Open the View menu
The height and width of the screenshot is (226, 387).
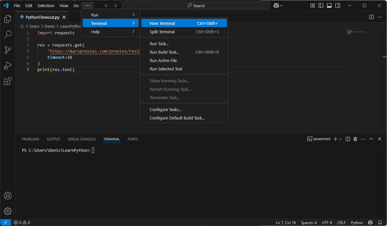pos(64,5)
